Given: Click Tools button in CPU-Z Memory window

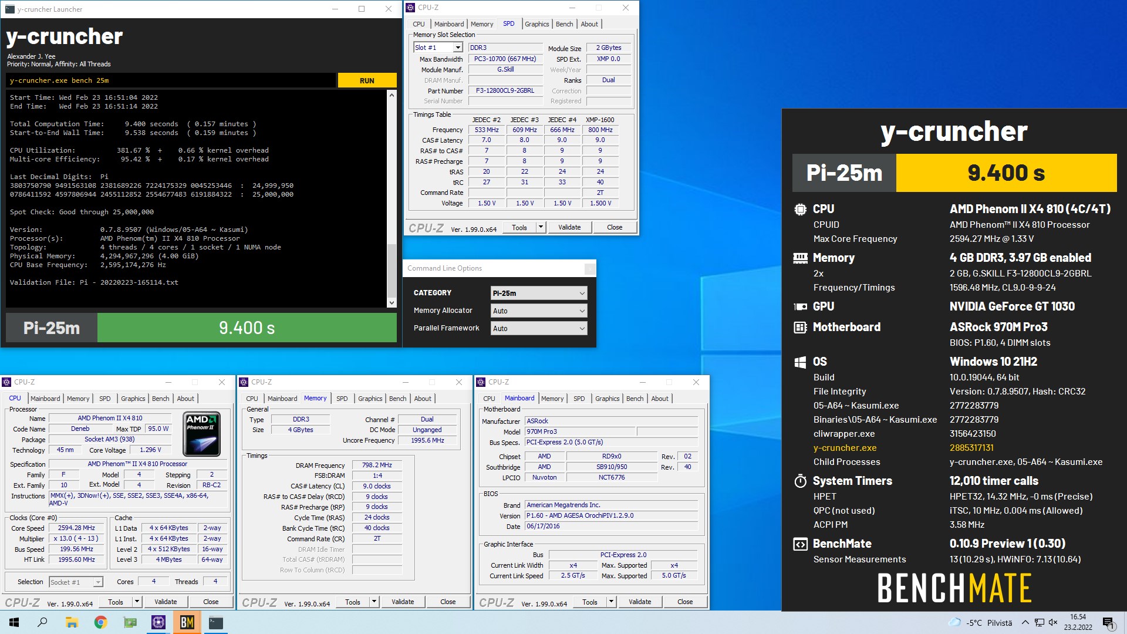Looking at the screenshot, I should pyautogui.click(x=352, y=602).
